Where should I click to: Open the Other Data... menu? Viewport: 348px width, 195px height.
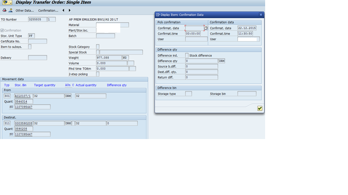(x=25, y=10)
